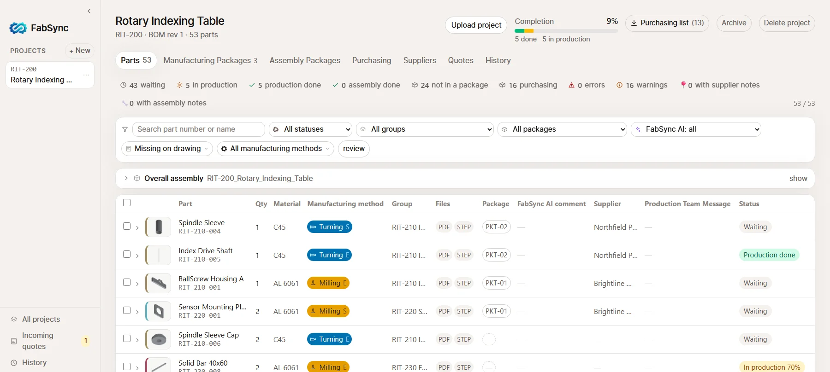Download the Purchasing list (13)
830x372 pixels.
(667, 23)
